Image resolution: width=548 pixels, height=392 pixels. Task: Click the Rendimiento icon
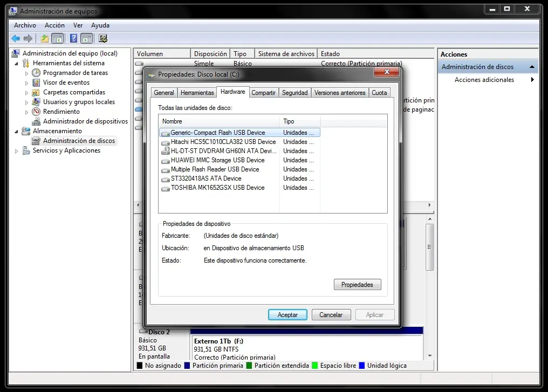tap(36, 112)
